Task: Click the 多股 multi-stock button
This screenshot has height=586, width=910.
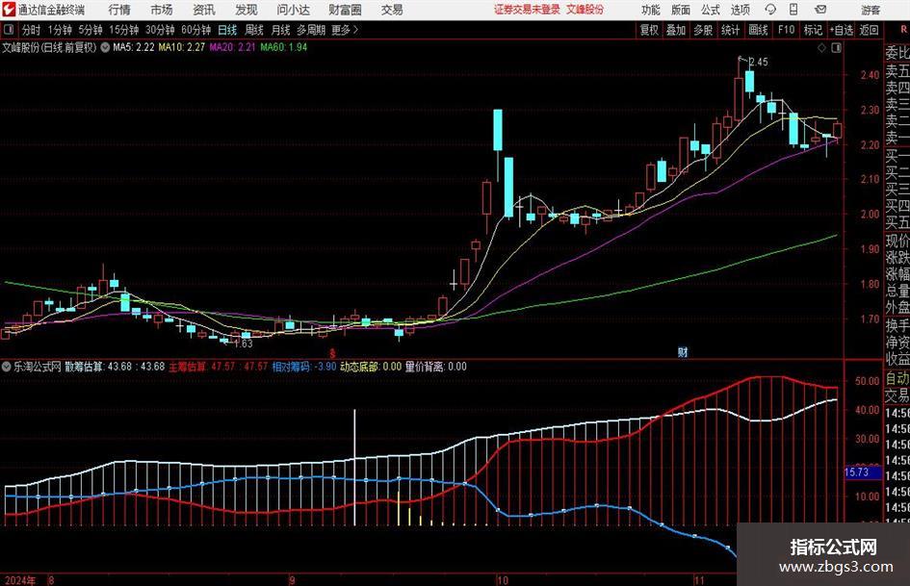Action: 703,30
